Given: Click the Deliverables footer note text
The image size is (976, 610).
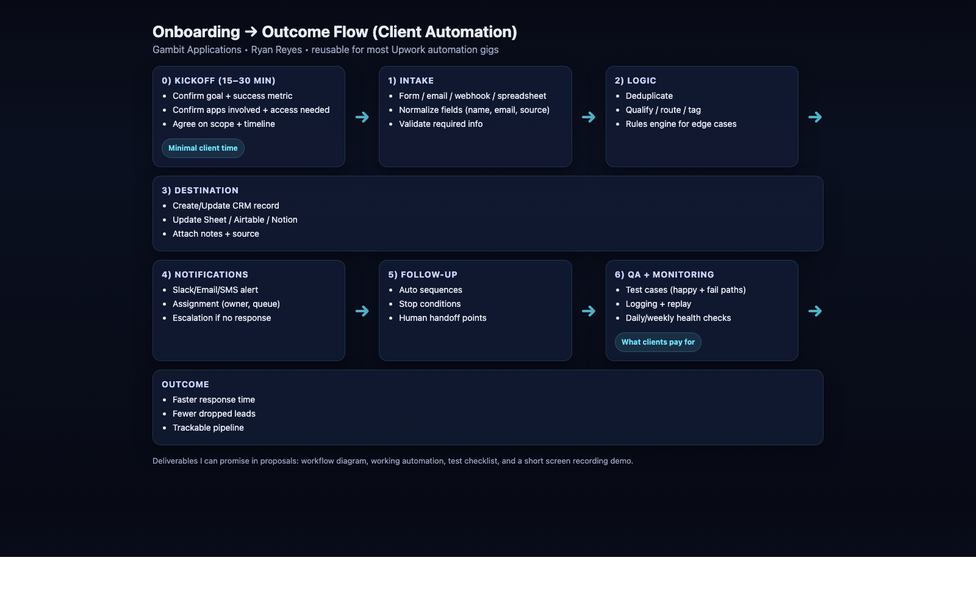Looking at the screenshot, I should tap(392, 461).
